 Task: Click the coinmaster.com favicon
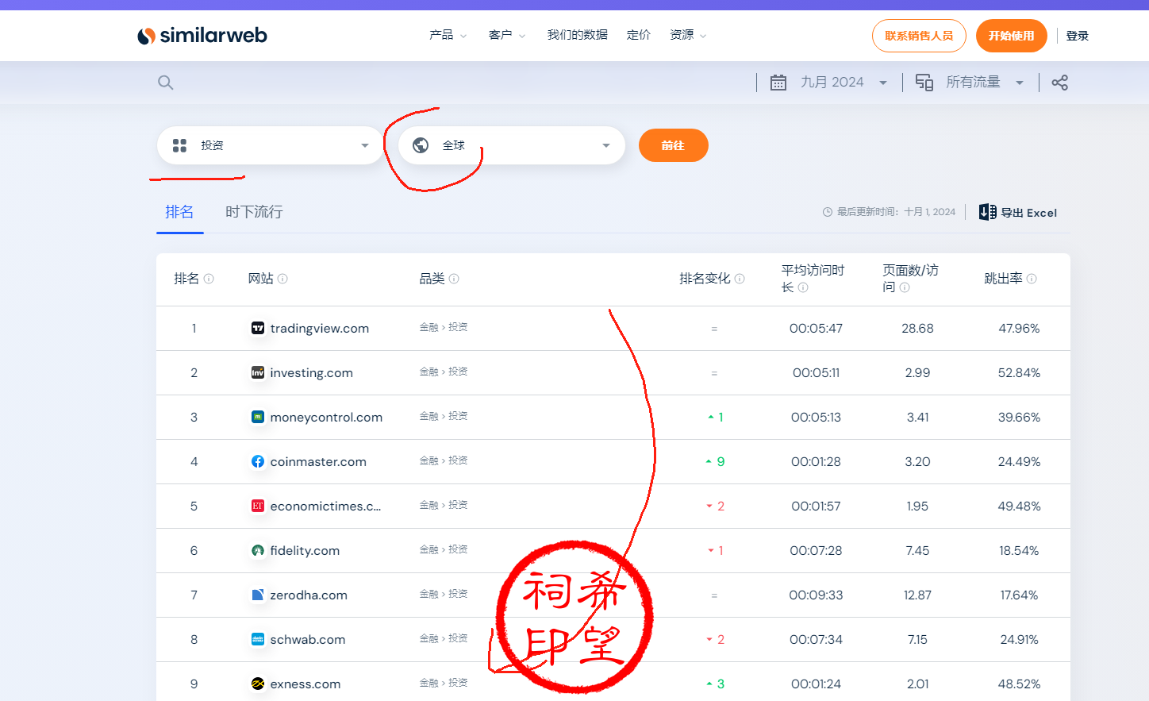[x=258, y=461]
